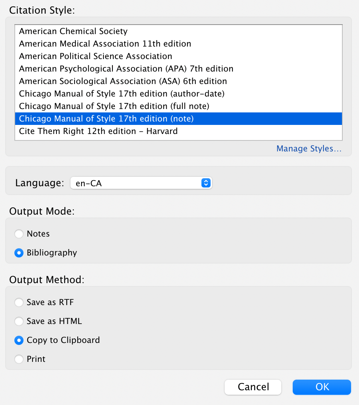Select American Sociological Association 6th edition
This screenshot has width=359, height=405.
(179, 81)
